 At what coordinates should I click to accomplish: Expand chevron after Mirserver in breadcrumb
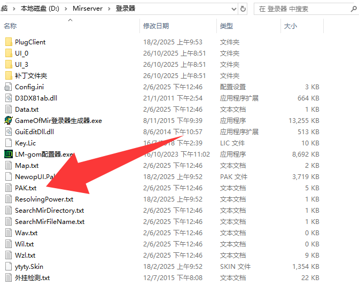pyautogui.click(x=110, y=9)
